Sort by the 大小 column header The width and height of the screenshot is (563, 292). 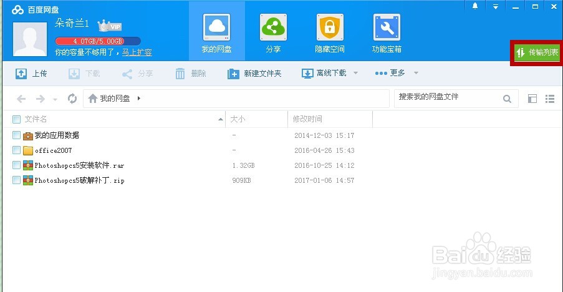pos(238,119)
